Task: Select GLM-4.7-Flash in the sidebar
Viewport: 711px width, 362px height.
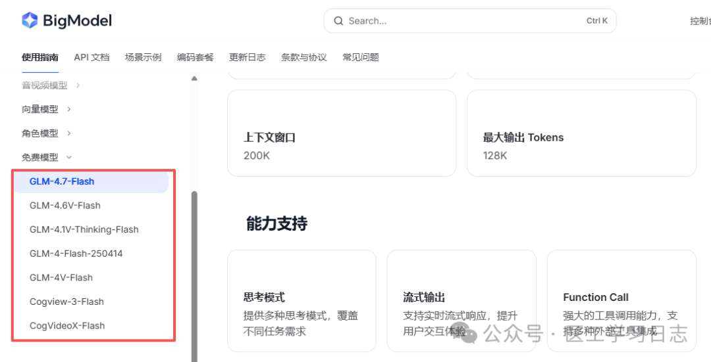Action: coord(91,181)
